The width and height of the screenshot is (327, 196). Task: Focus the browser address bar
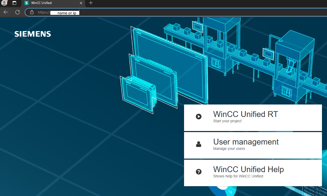176,12
